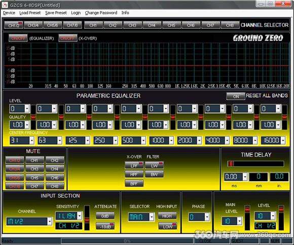294x245 pixels.
Task: Click the GZCS application icon in title bar
Action: [x=5, y=5]
